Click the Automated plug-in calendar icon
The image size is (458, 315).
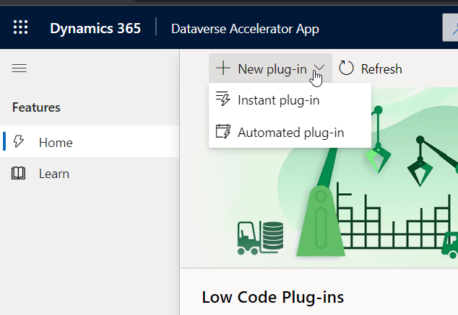coord(223,133)
